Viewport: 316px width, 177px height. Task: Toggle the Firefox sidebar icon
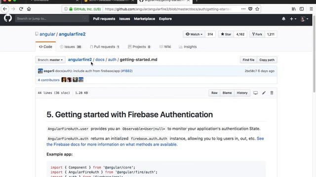coord(302,9)
